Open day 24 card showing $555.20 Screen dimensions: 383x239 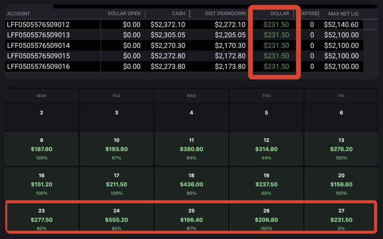click(x=116, y=217)
